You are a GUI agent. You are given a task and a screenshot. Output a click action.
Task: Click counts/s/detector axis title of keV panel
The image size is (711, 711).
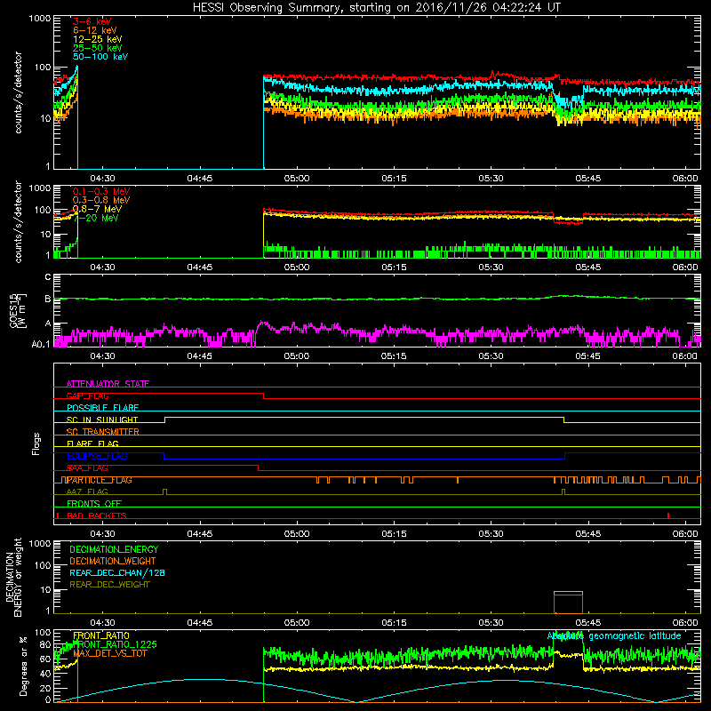click(x=18, y=92)
